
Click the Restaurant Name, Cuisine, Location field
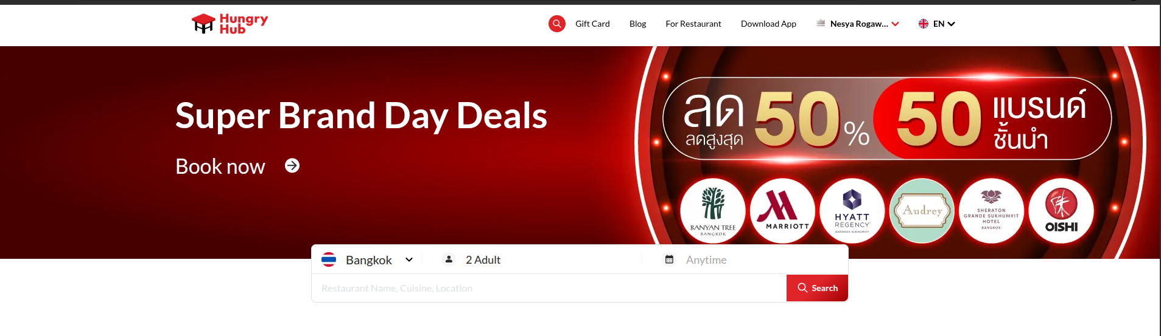[549, 288]
